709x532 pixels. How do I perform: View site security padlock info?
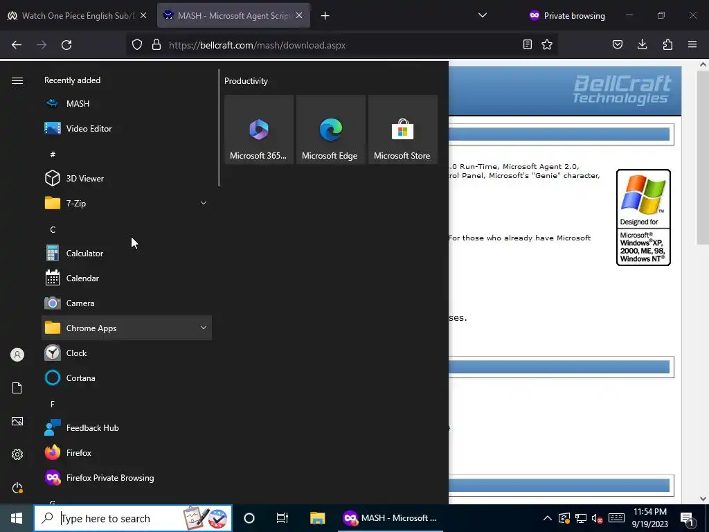pyautogui.click(x=156, y=45)
